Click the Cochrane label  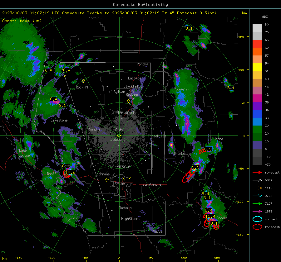click(x=102, y=174)
